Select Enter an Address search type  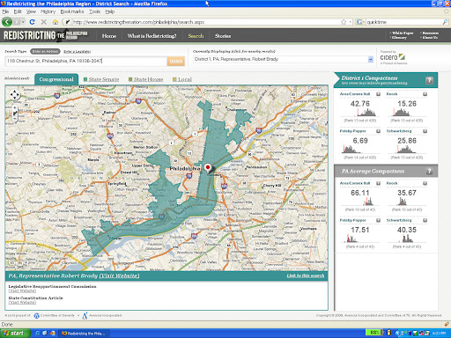[45, 51]
